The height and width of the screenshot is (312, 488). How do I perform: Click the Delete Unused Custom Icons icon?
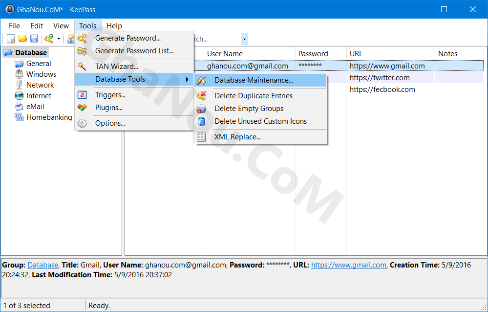[201, 121]
